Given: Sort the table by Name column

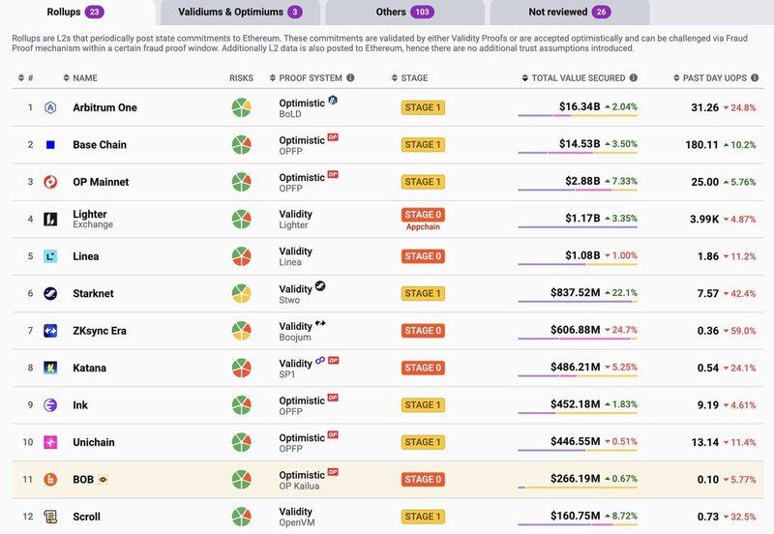Looking at the screenshot, I should [85, 78].
